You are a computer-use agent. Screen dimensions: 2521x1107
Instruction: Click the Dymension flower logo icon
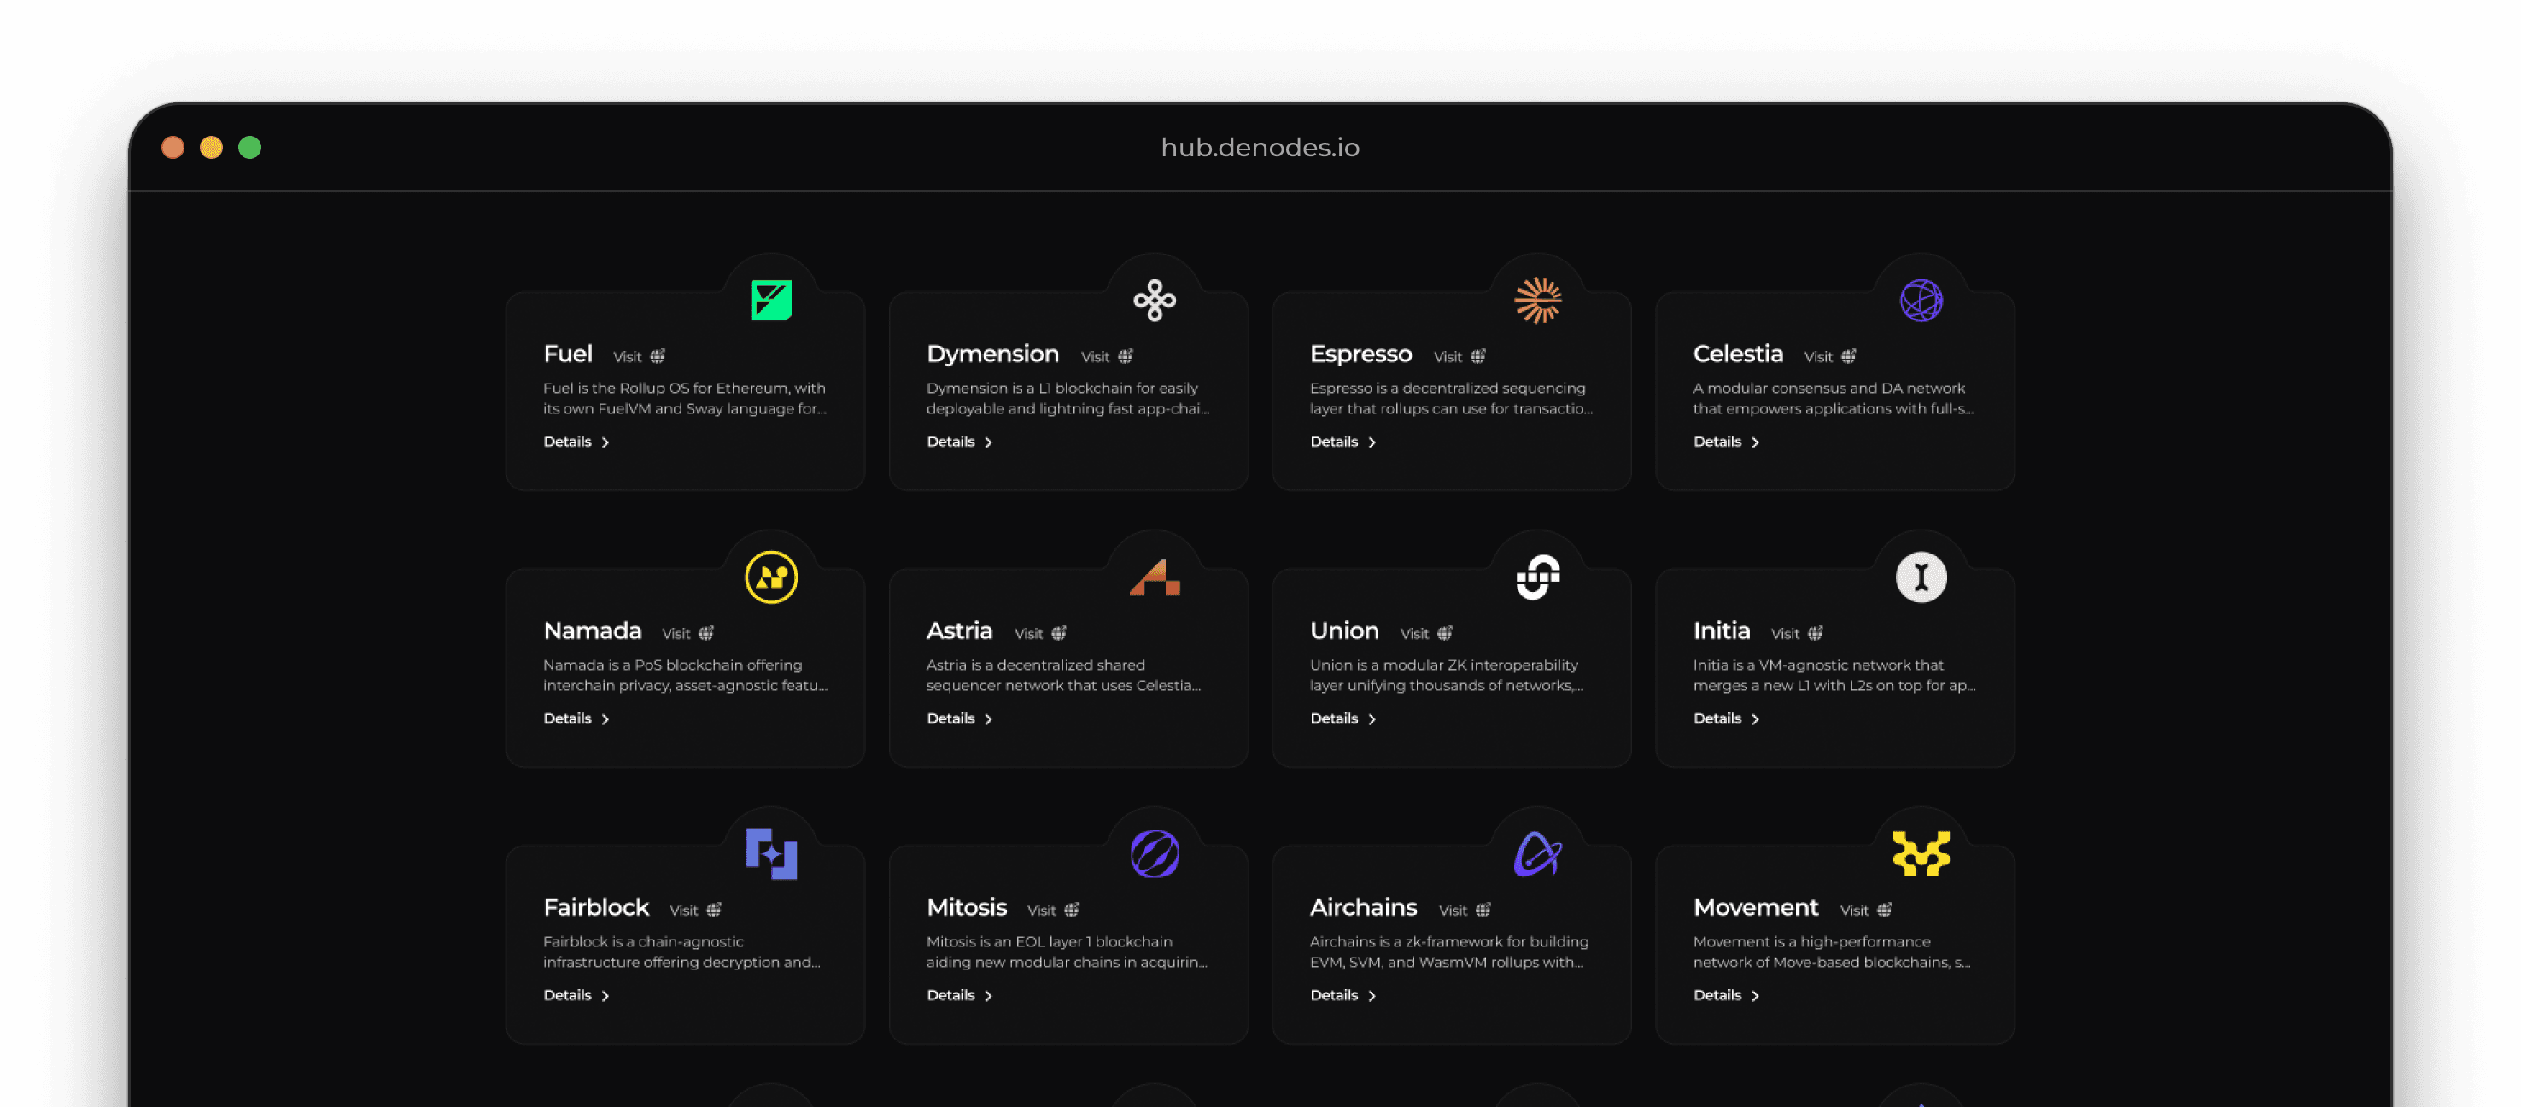coord(1155,301)
